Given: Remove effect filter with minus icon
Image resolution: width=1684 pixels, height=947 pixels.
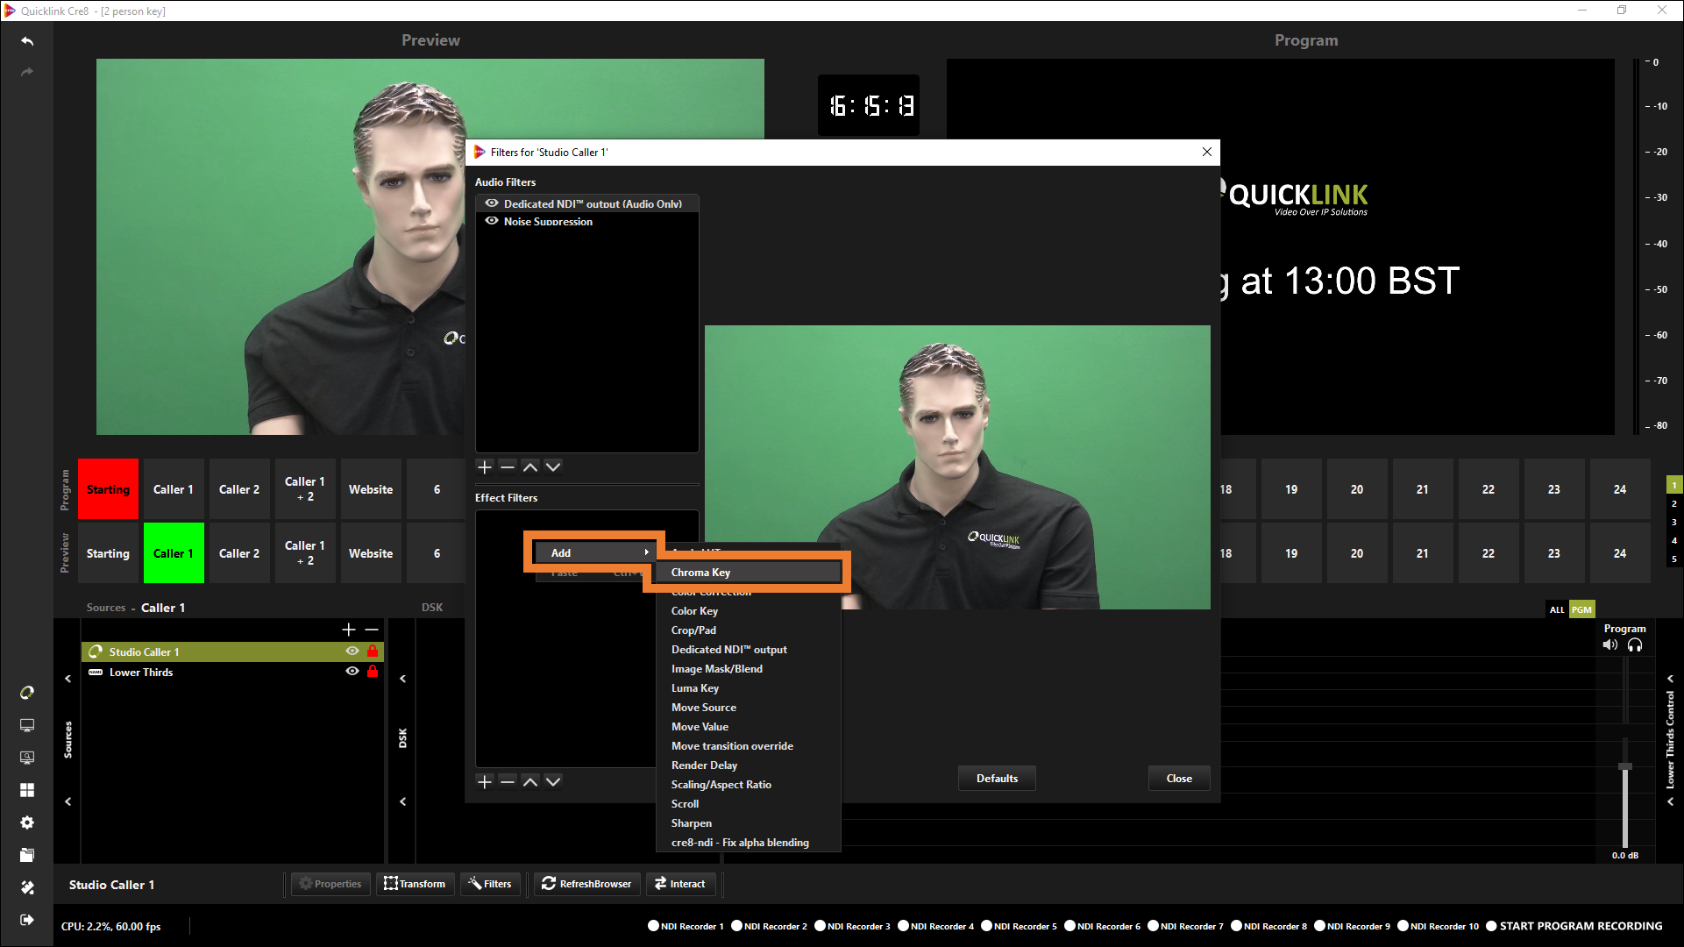Looking at the screenshot, I should click(508, 781).
